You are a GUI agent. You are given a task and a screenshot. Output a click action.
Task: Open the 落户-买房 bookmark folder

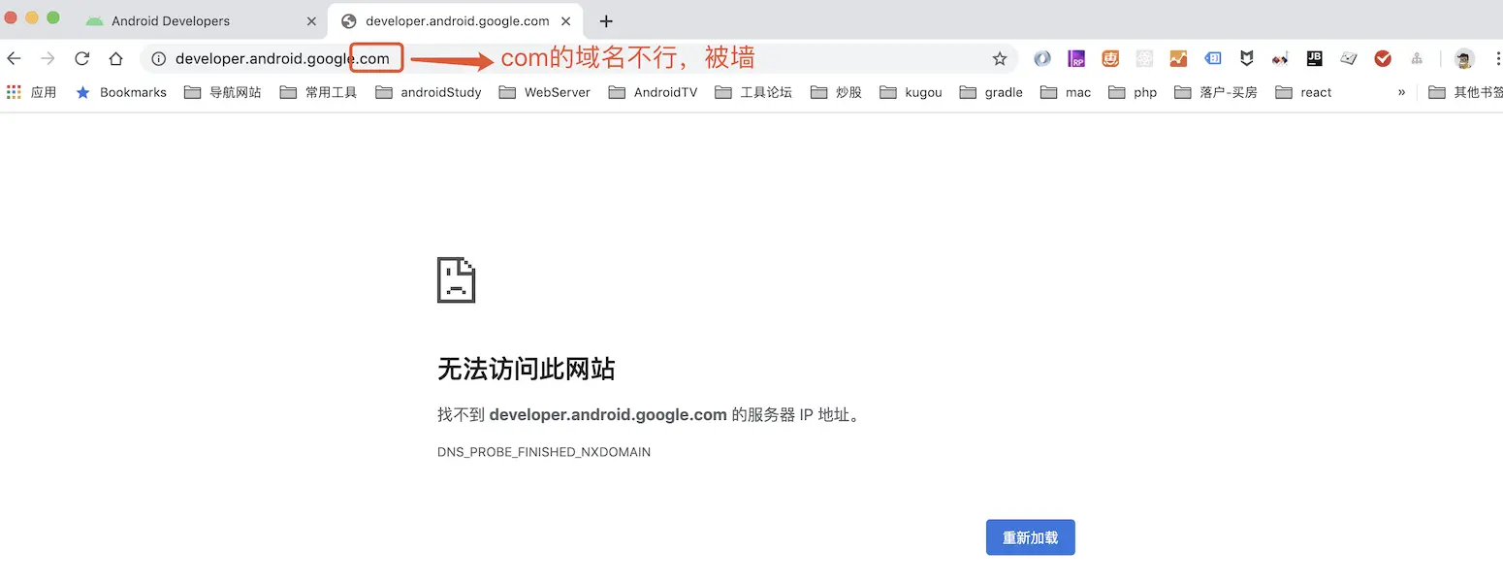coord(1215,92)
